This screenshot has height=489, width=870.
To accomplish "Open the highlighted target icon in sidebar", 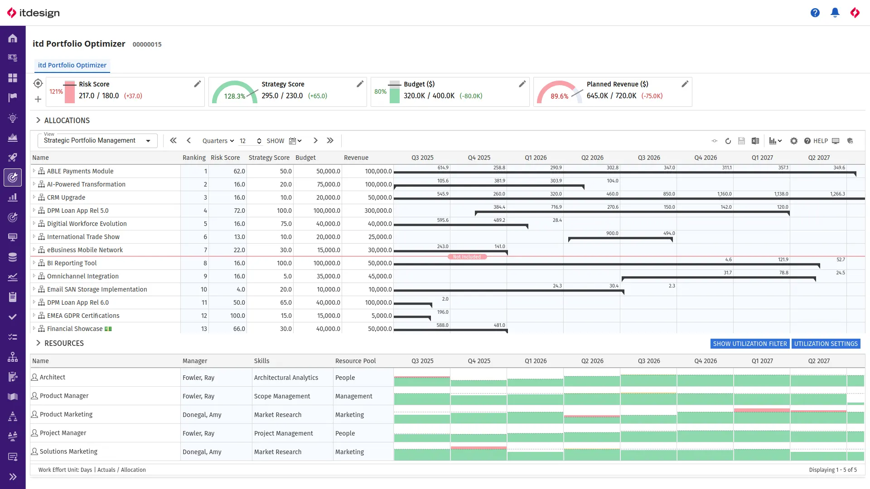I will 13,177.
